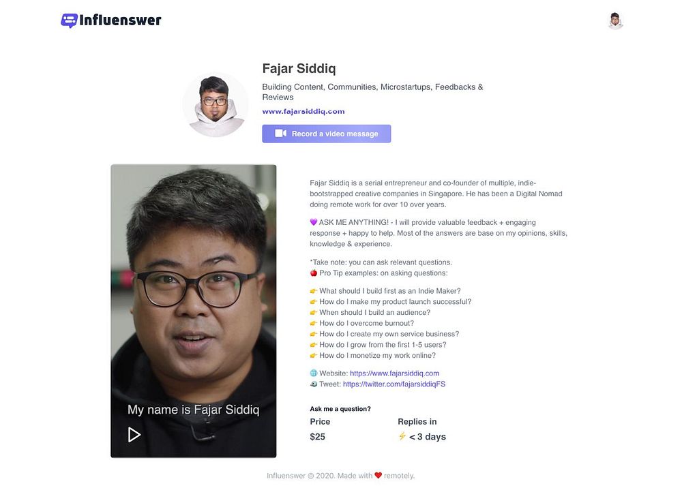Image resolution: width=682 pixels, height=488 pixels.
Task: Click the red apple Pro Tip icon
Action: 314,273
